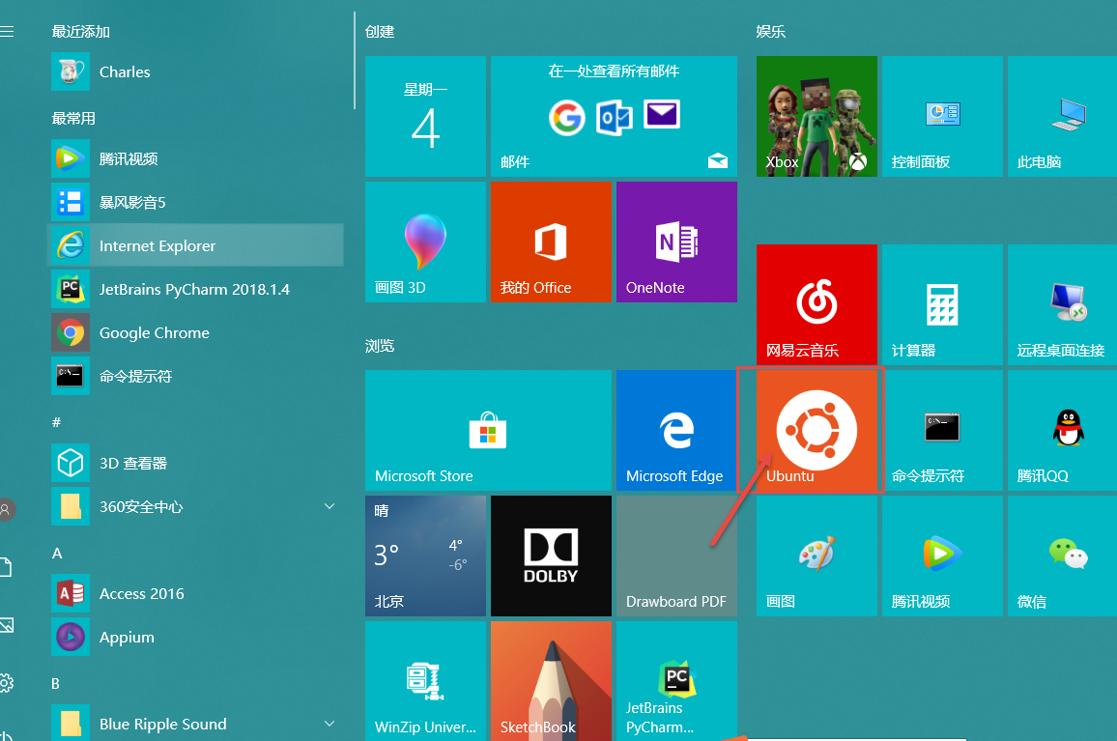
Task: Click the # group header
Action: [x=56, y=422]
